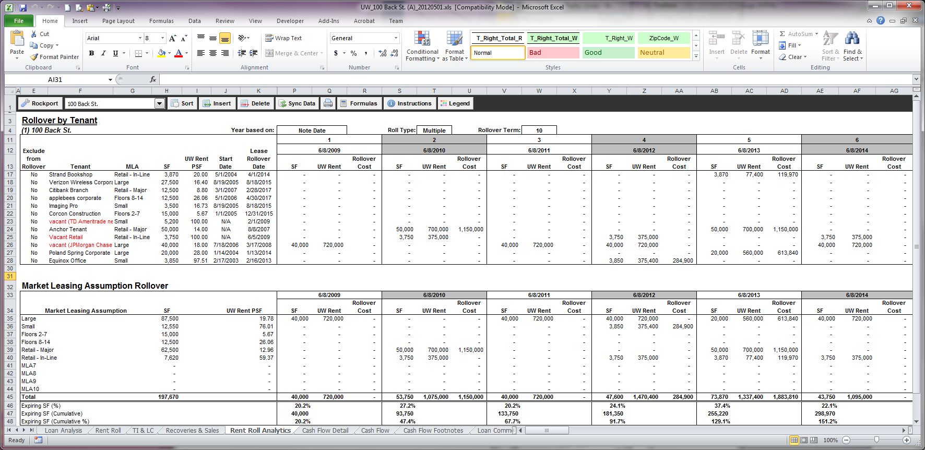Switch to the Cash Flow Detail sheet tab
The height and width of the screenshot is (450, 925).
coord(325,431)
